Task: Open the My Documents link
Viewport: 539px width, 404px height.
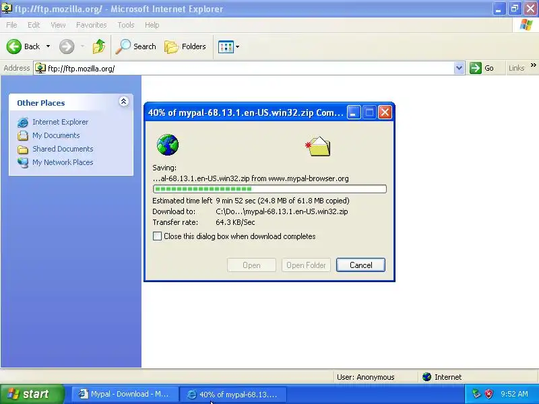Action: pyautogui.click(x=56, y=135)
